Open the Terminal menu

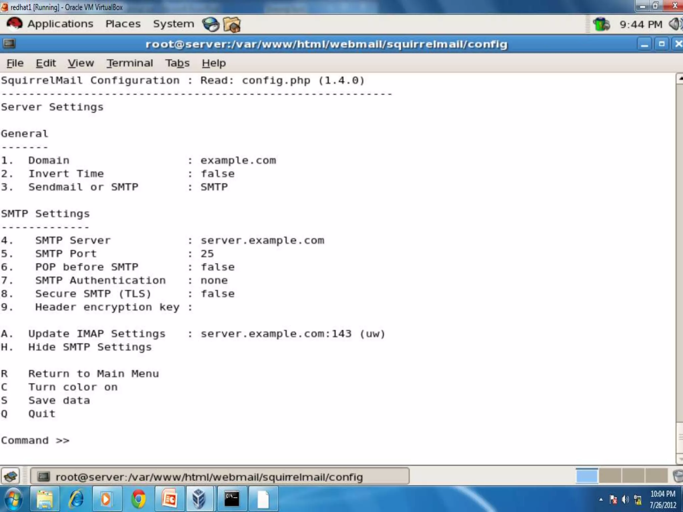tap(130, 63)
